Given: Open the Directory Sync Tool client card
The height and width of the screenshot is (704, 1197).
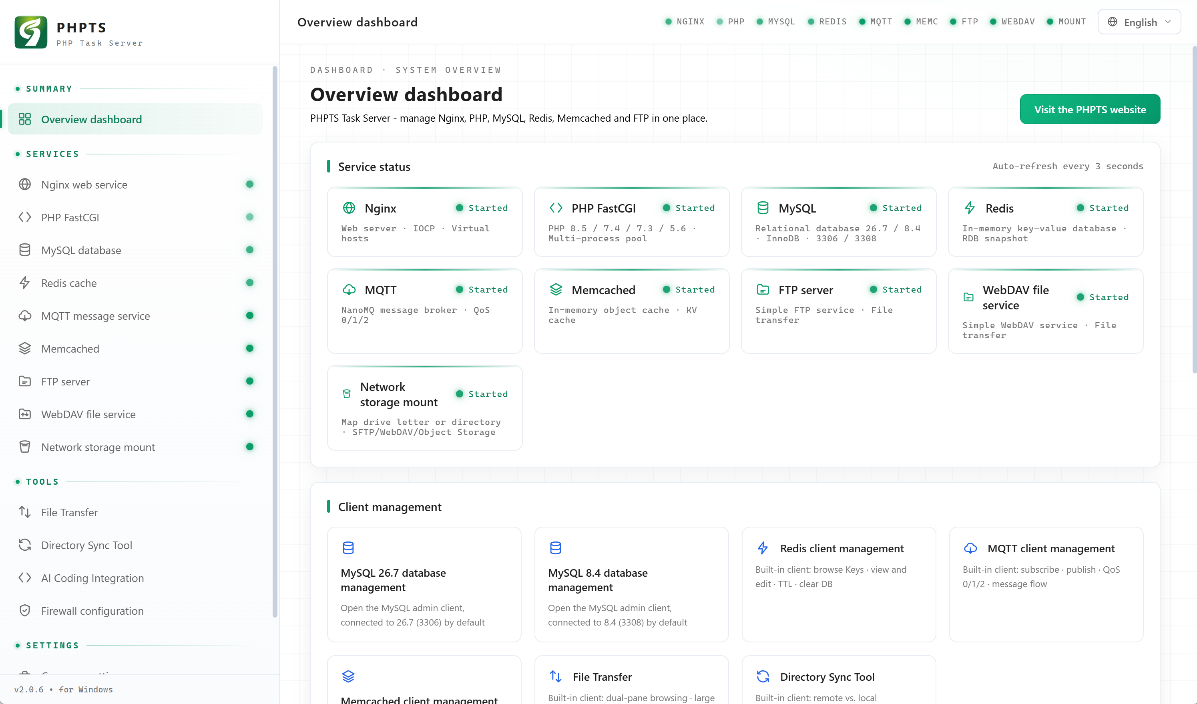Looking at the screenshot, I should point(839,679).
